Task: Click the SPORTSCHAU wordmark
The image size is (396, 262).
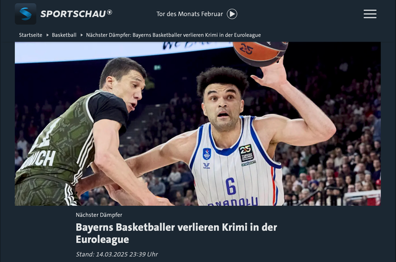Action: point(73,14)
